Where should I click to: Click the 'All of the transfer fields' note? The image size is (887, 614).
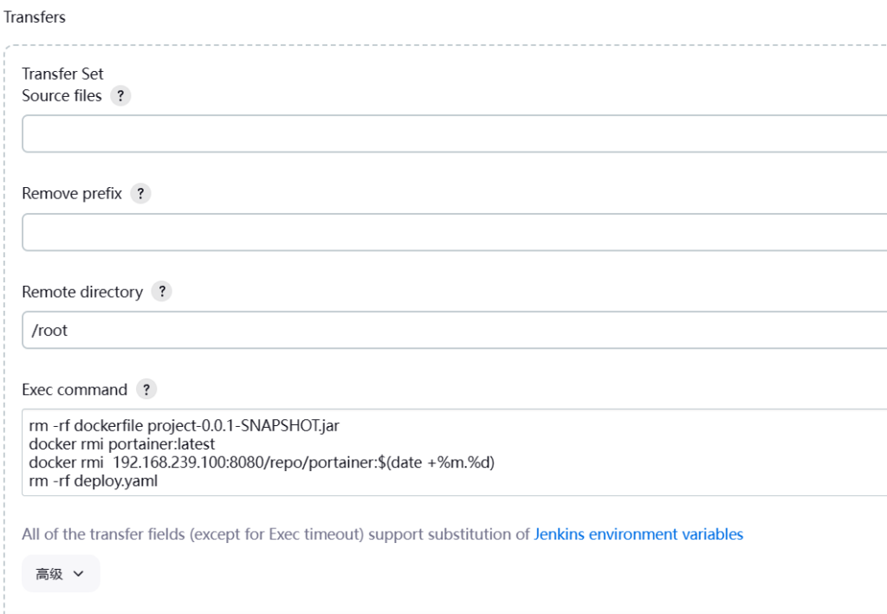275,534
